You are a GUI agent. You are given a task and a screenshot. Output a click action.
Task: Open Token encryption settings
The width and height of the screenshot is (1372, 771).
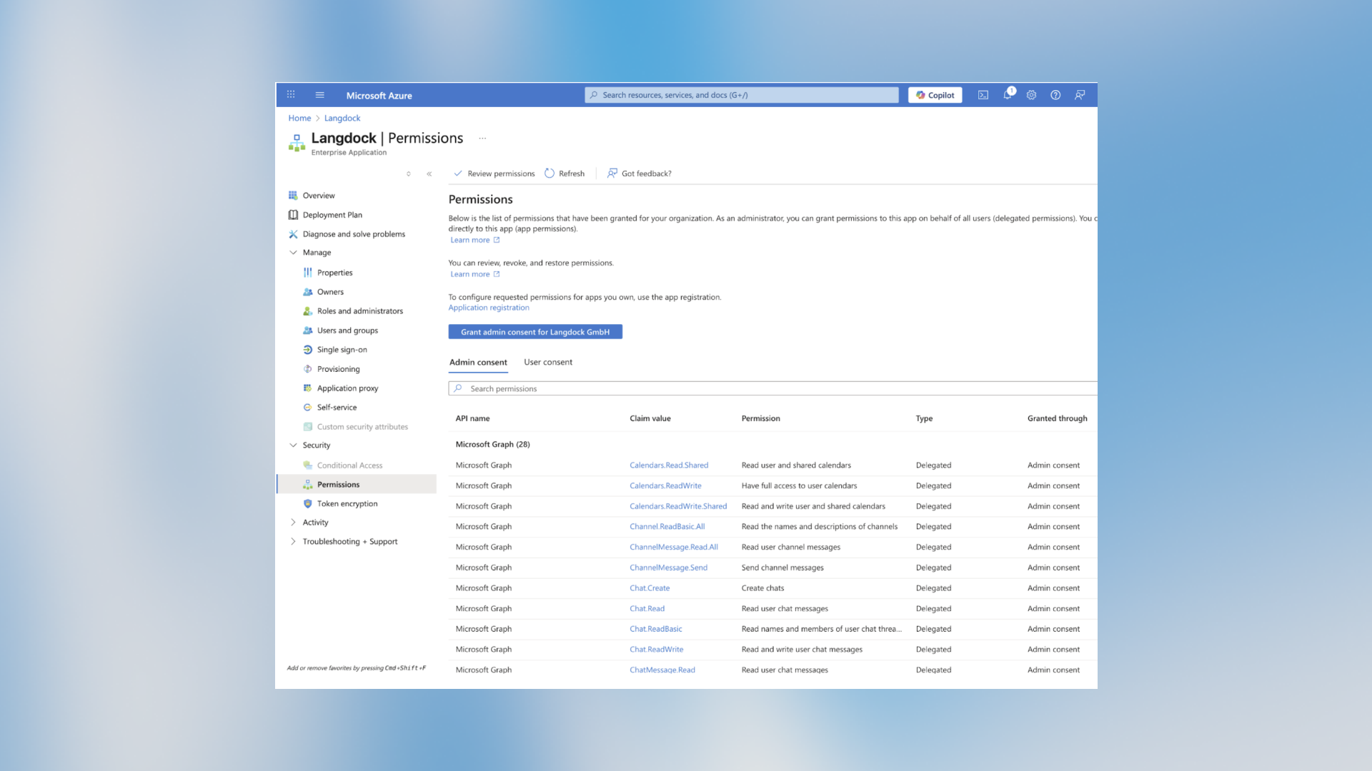(x=348, y=503)
